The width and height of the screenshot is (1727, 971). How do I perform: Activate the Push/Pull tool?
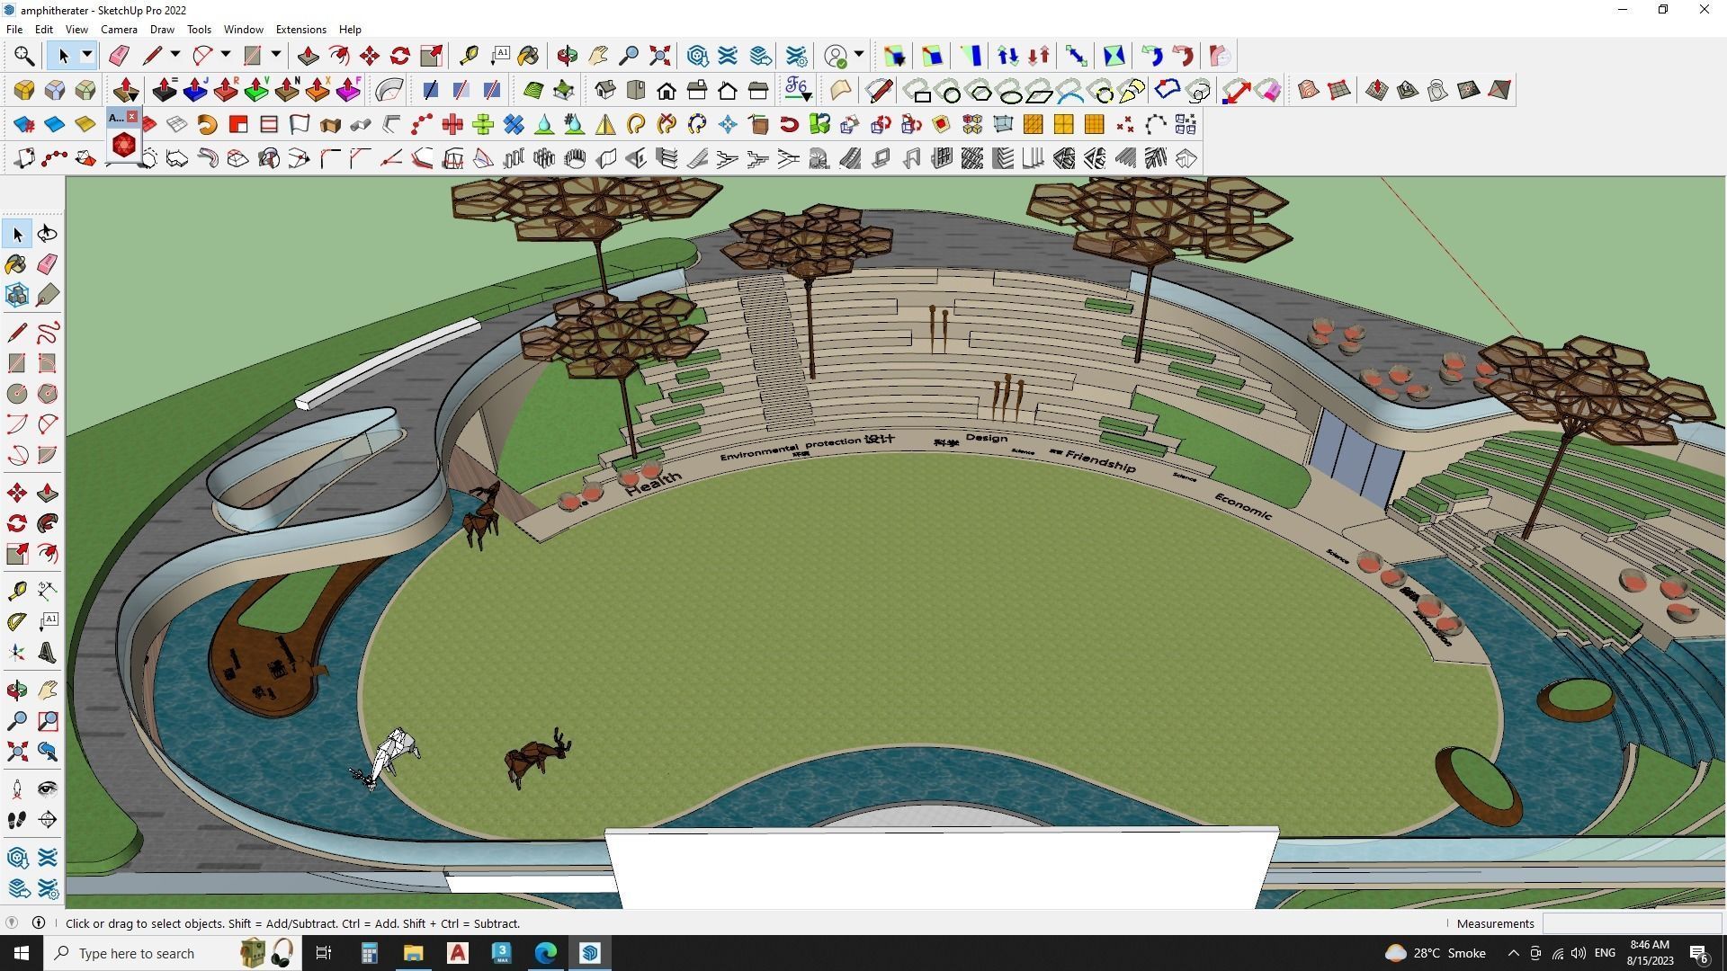coord(47,492)
